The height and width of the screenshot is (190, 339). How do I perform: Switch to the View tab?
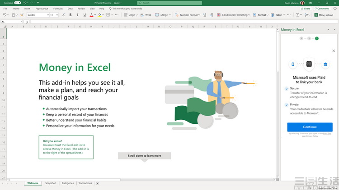92,9
